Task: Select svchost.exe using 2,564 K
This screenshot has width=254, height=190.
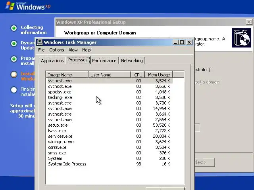Action: tap(110, 120)
